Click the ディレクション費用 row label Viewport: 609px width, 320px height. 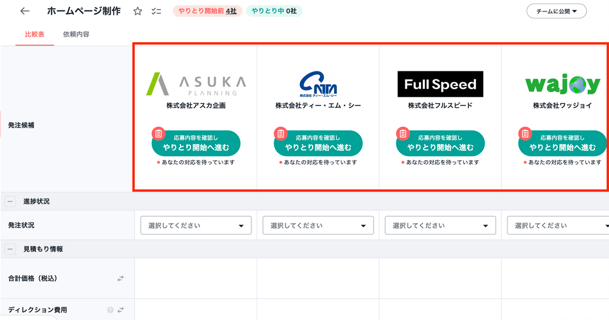(37, 310)
